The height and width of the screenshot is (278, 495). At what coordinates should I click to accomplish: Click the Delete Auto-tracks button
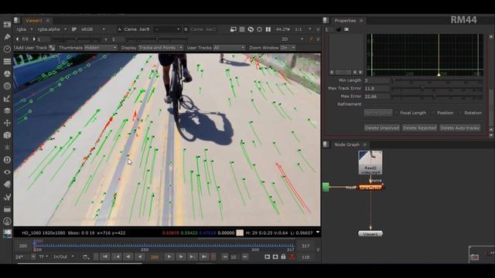pos(460,127)
